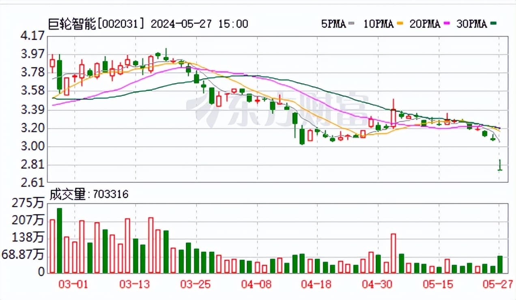The image size is (516, 300).
Task: Click the 3.58 price axis label
Action: pyautogui.click(x=32, y=91)
